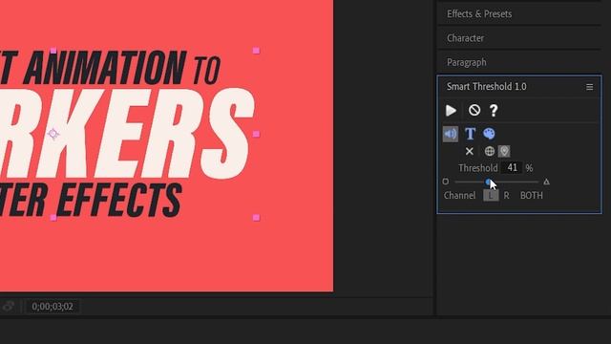Viewport: 611px width, 344px height.
Task: Click the 'Threshold' label
Action: (x=477, y=168)
